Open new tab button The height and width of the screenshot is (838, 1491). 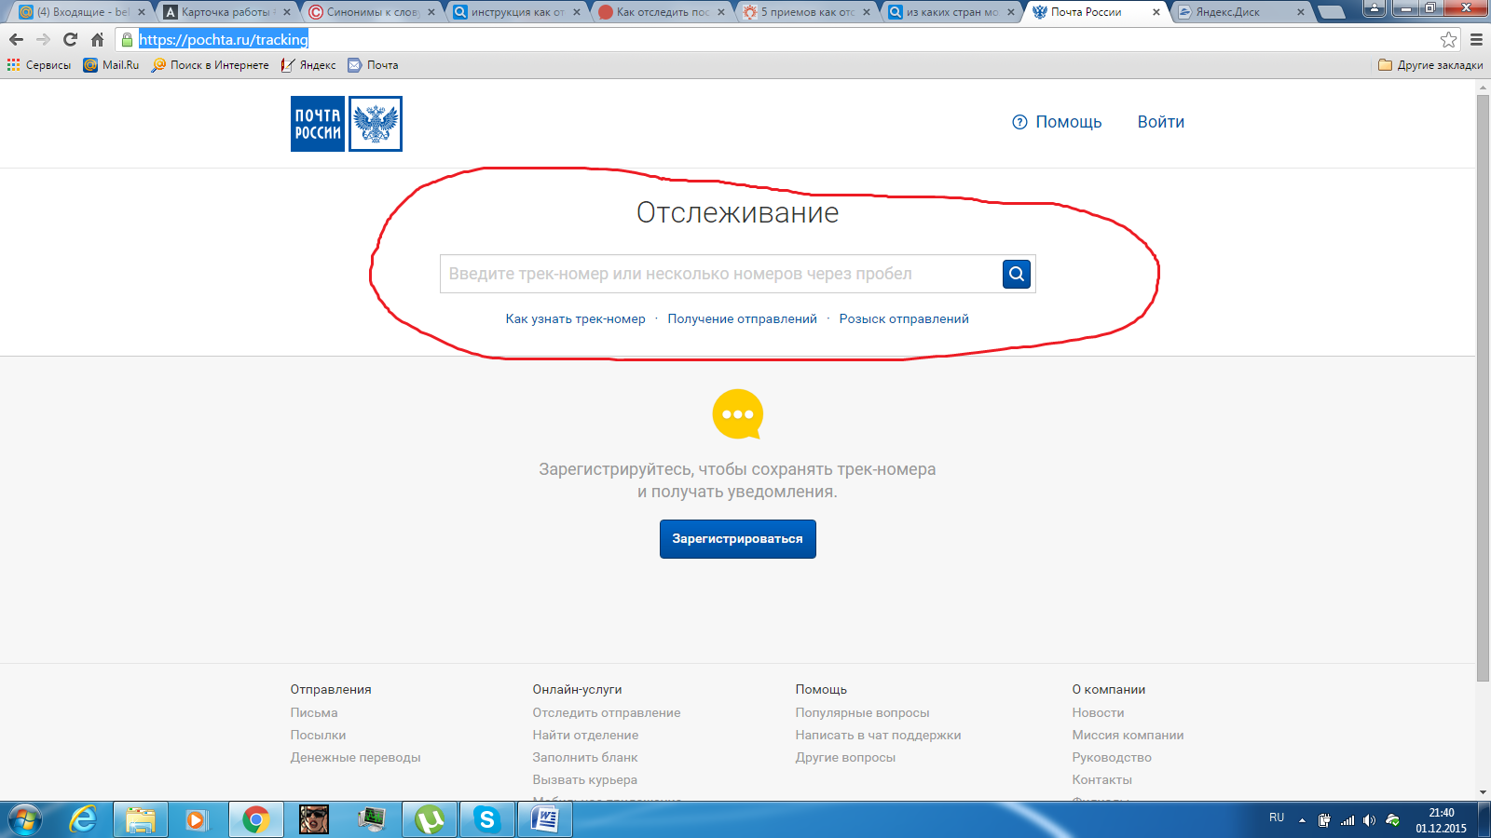[x=1331, y=12]
